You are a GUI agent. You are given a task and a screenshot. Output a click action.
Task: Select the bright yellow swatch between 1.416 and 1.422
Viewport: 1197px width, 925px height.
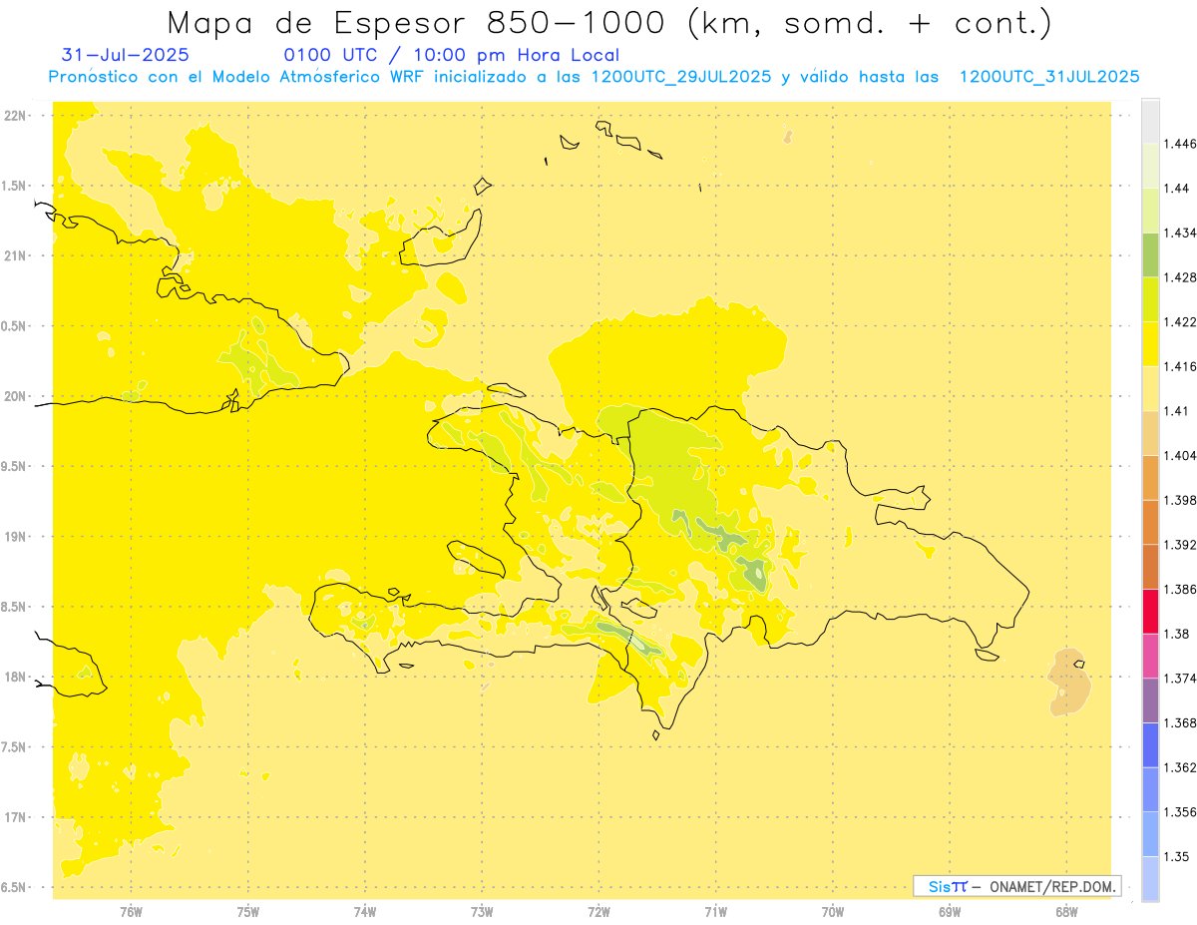[x=1150, y=344]
